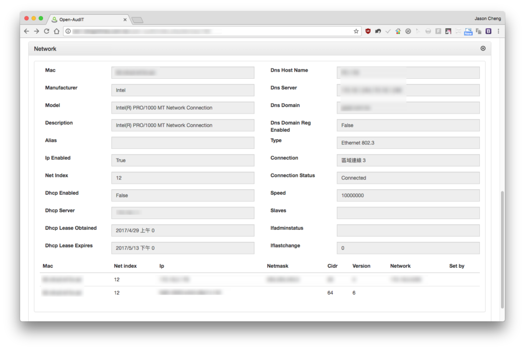
Task: Click the site info icon in address bar
Action: click(68, 31)
